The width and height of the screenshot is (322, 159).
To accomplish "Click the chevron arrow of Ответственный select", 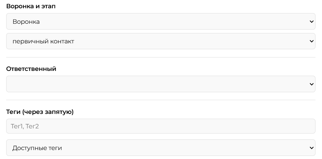I will (x=312, y=84).
